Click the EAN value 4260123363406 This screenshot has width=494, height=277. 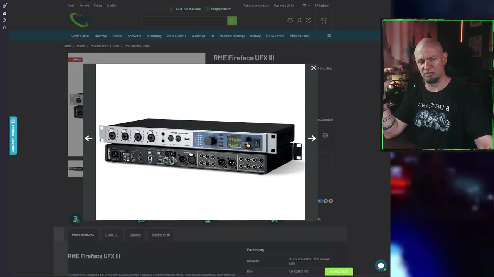[298, 272]
